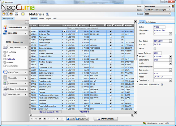Switch to the Vendus tab

pyautogui.click(x=41, y=18)
